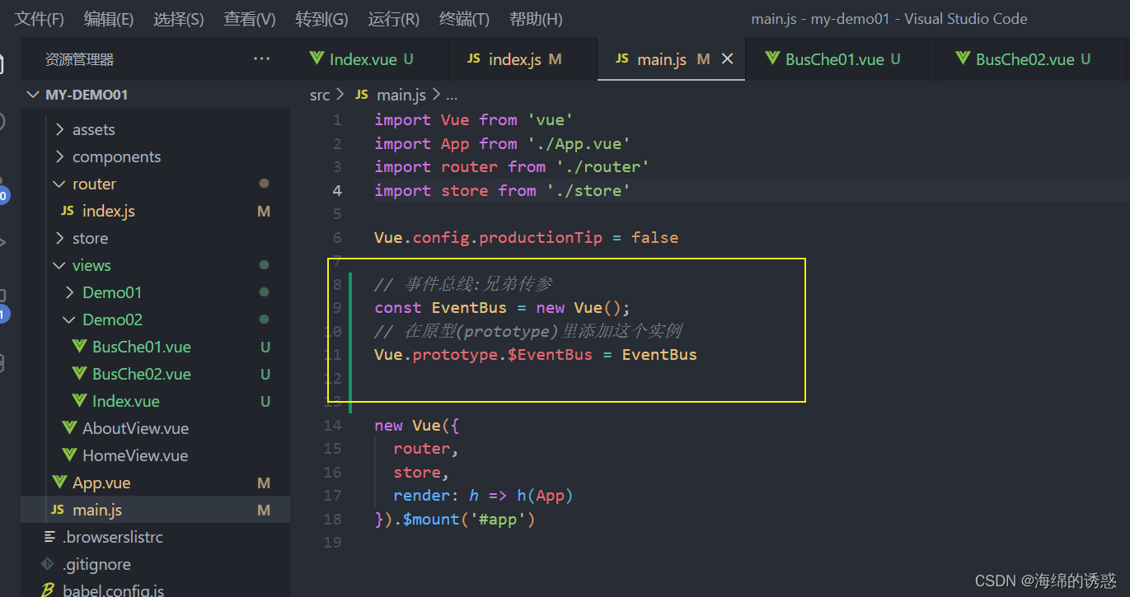1130x597 pixels.
Task: Open the 查看(V) menu
Action: click(x=250, y=19)
